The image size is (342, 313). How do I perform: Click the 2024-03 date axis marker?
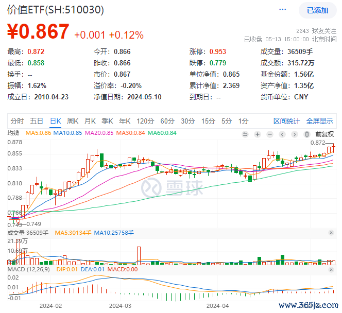pyautogui.click(x=120, y=306)
